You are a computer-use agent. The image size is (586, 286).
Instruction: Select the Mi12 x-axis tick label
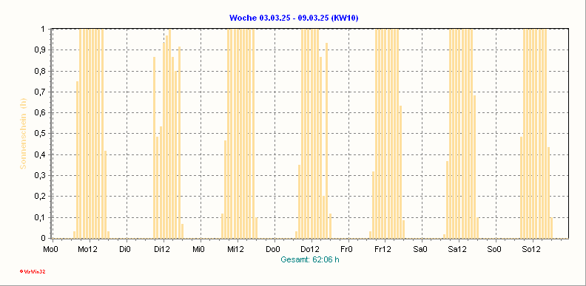tap(236, 249)
